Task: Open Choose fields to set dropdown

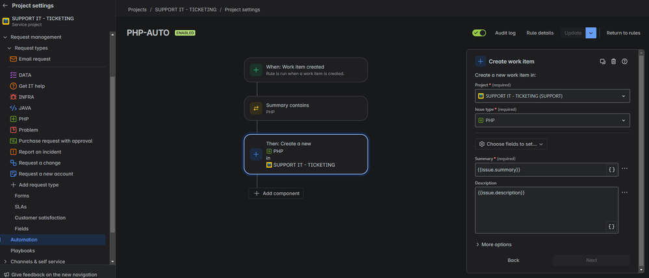Action: 511,144
